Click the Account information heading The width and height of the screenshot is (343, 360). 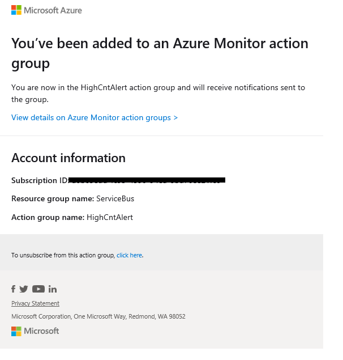click(x=68, y=158)
